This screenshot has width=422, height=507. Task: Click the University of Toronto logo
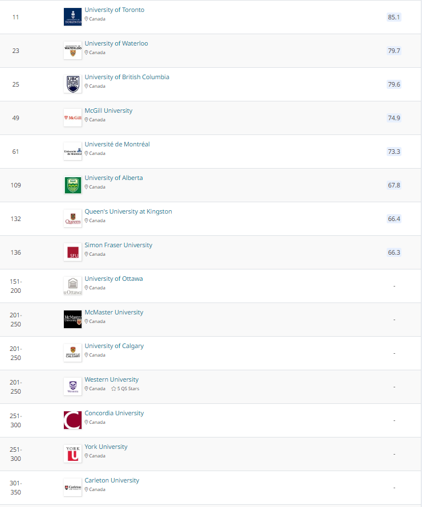pyautogui.click(x=72, y=17)
